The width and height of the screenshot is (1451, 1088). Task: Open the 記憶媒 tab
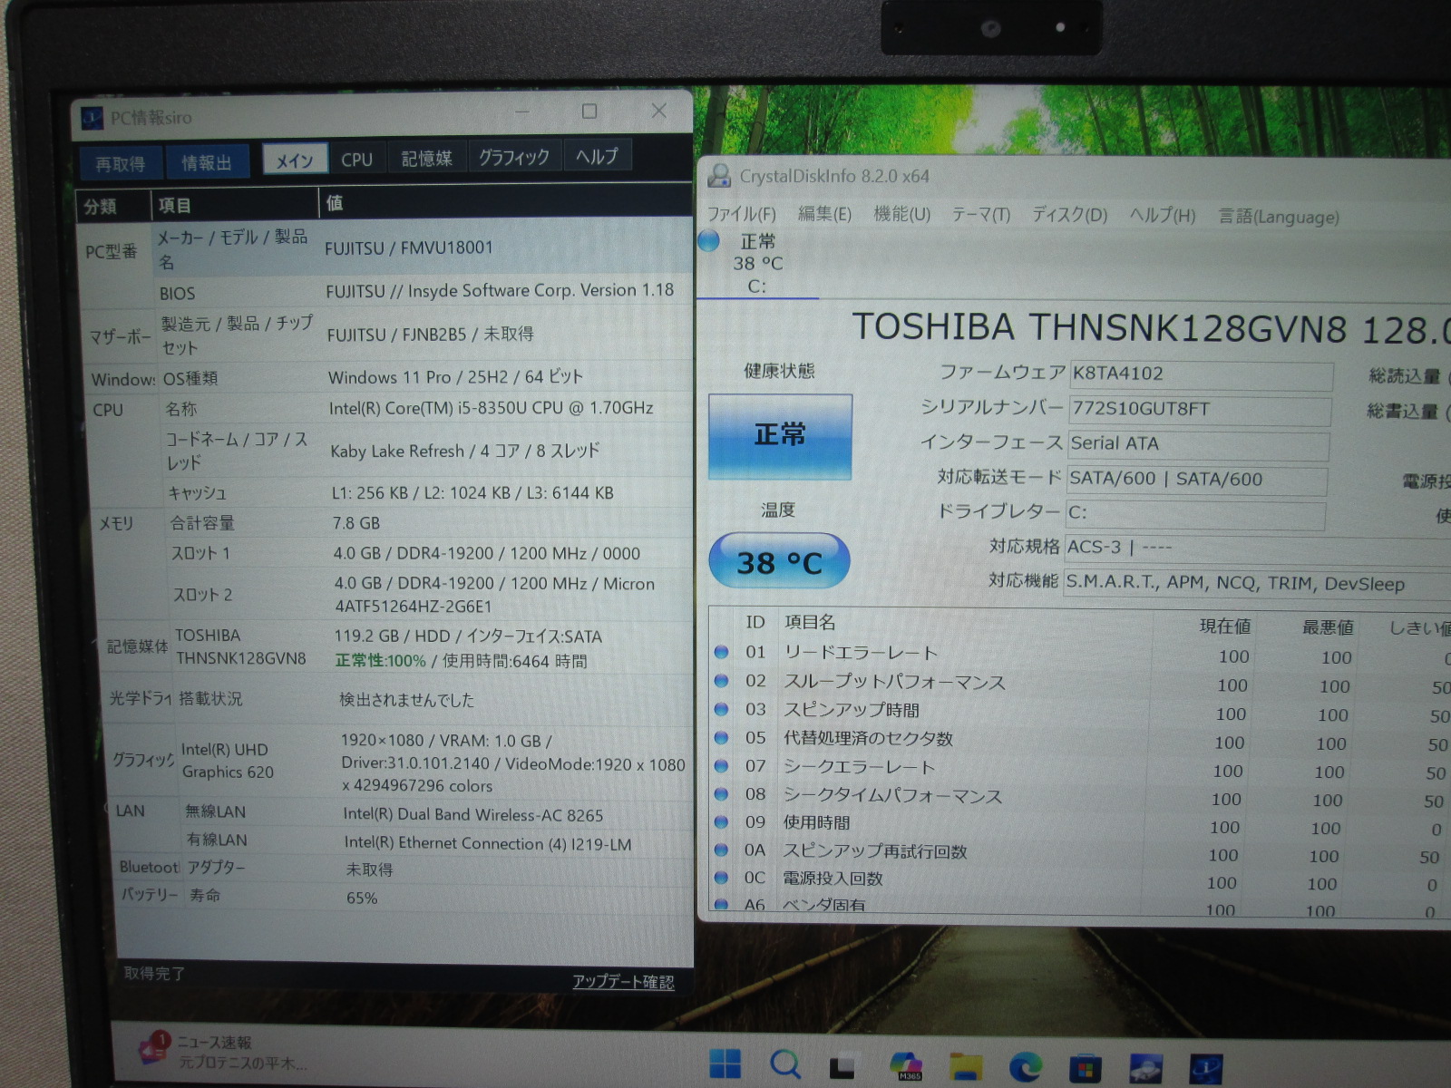coord(426,159)
